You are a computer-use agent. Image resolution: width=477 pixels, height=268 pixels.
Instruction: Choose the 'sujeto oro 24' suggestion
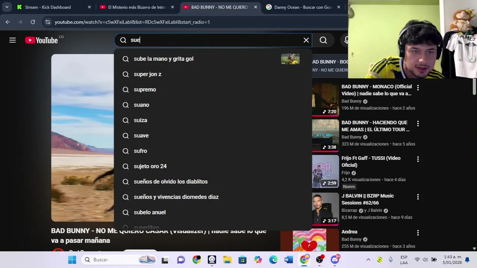[x=213, y=166]
